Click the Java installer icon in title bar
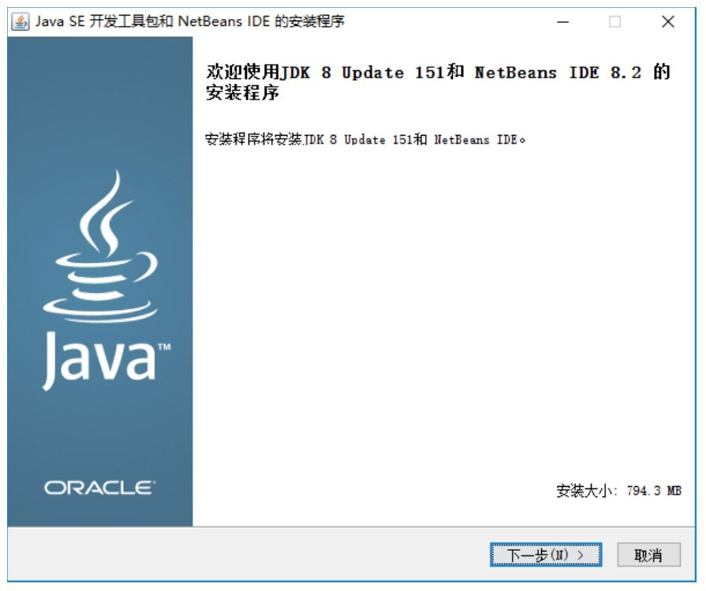706x591 pixels. point(21,21)
